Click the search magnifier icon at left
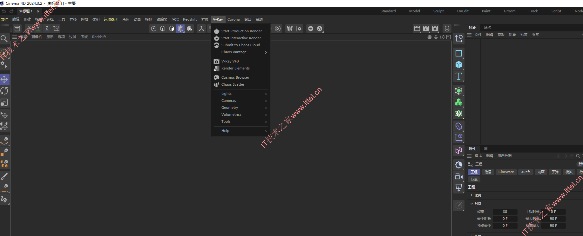This screenshot has width=583, height=236. (x=4, y=39)
